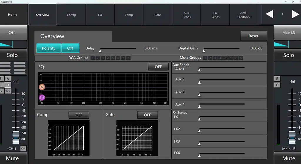The height and width of the screenshot is (164, 301).
Task: Click the Reset button
Action: click(x=253, y=36)
